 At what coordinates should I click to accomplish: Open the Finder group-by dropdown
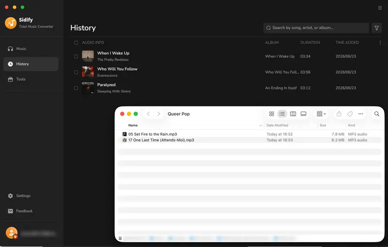321,114
